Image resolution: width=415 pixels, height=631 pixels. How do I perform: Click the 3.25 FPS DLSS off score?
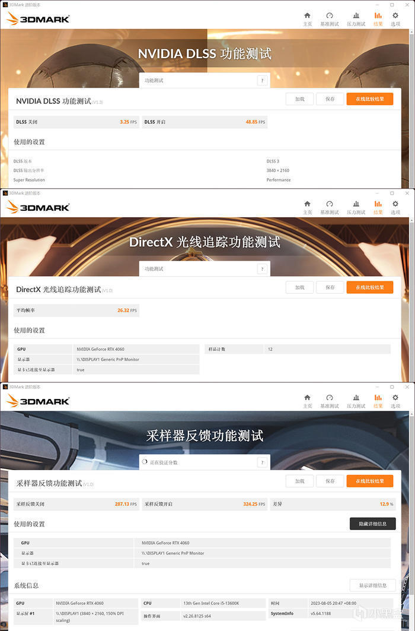[128, 122]
